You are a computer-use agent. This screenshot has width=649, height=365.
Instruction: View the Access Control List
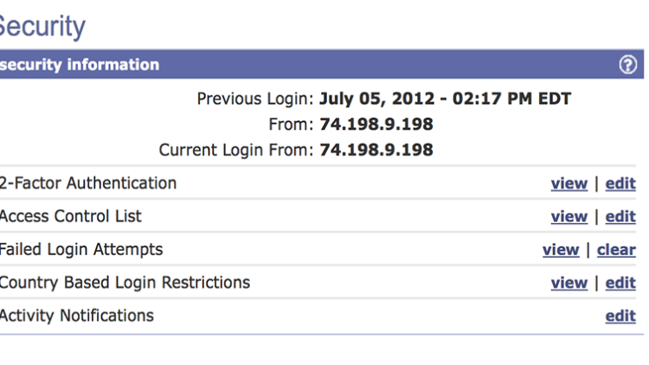point(569,216)
